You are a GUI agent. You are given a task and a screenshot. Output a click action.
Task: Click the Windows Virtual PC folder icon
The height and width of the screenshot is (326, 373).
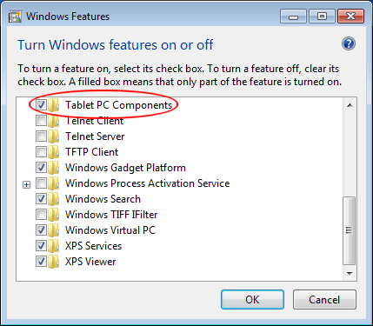coord(54,230)
